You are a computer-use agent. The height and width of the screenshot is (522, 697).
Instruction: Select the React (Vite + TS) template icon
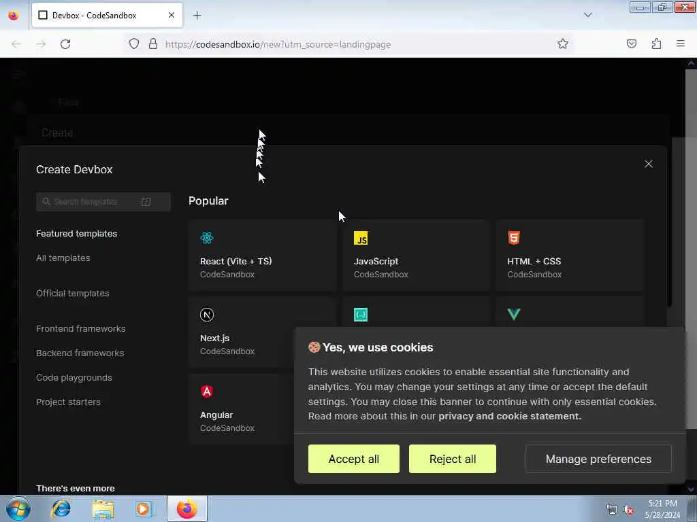point(207,238)
